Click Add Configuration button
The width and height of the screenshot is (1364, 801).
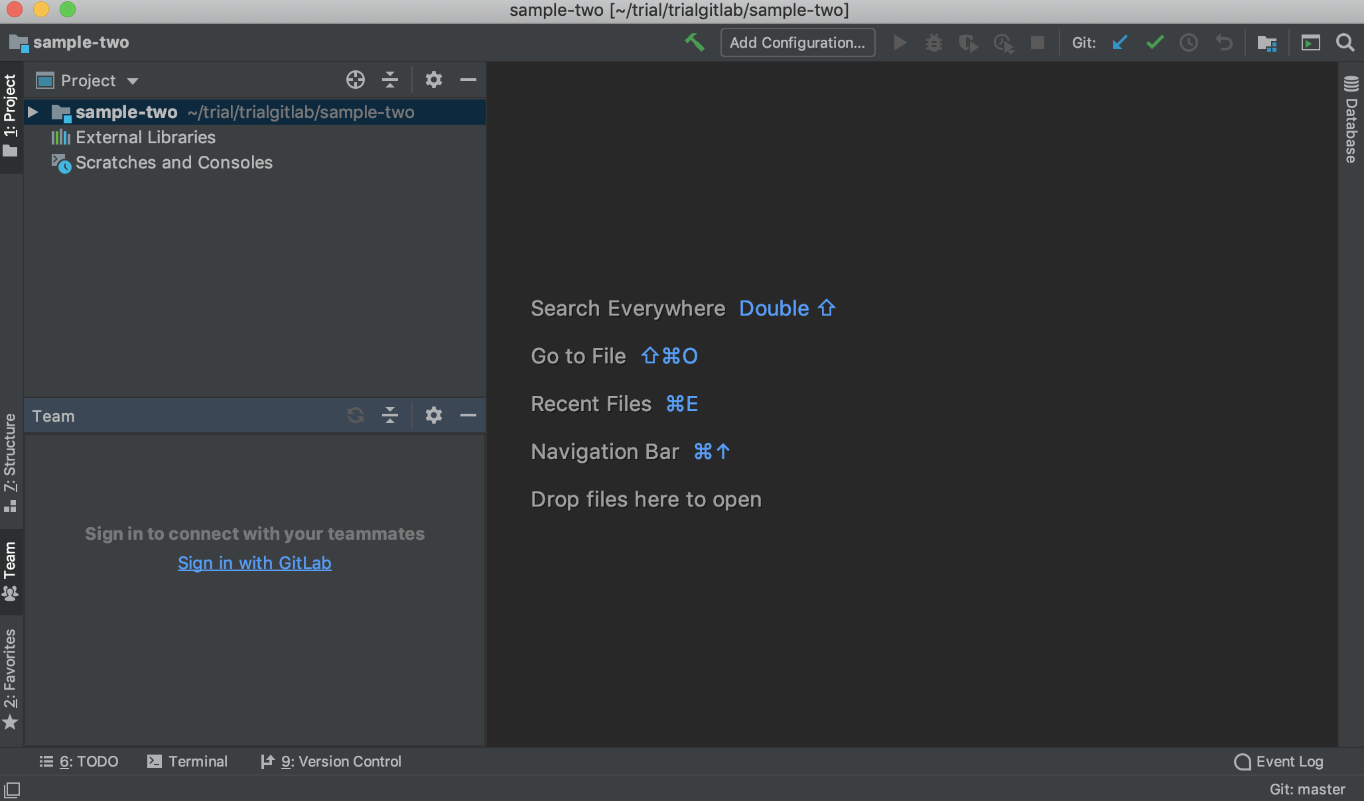[x=798, y=42]
